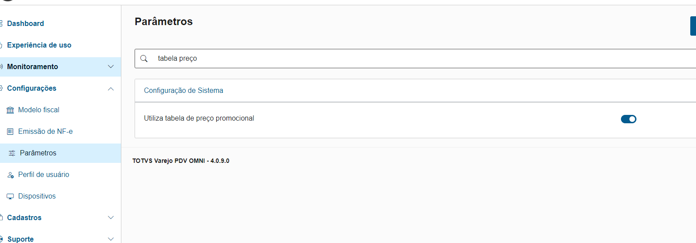Open Emissão de NF-e settings

(x=45, y=132)
